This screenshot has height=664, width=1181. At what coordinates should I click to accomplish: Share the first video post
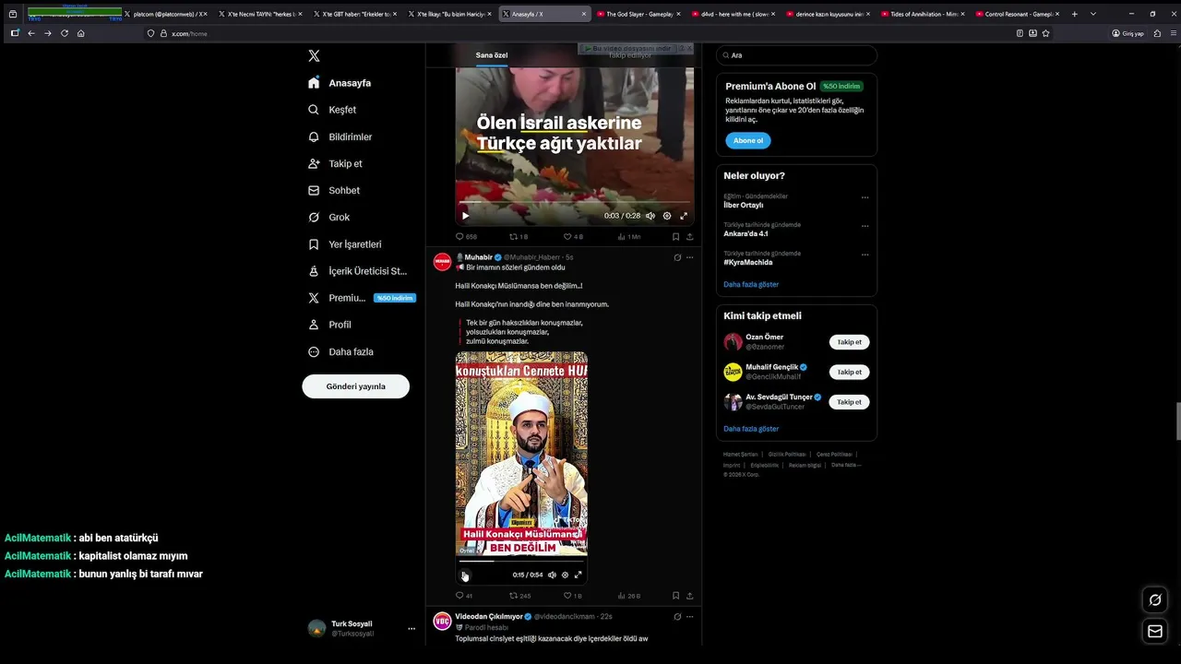pos(689,237)
